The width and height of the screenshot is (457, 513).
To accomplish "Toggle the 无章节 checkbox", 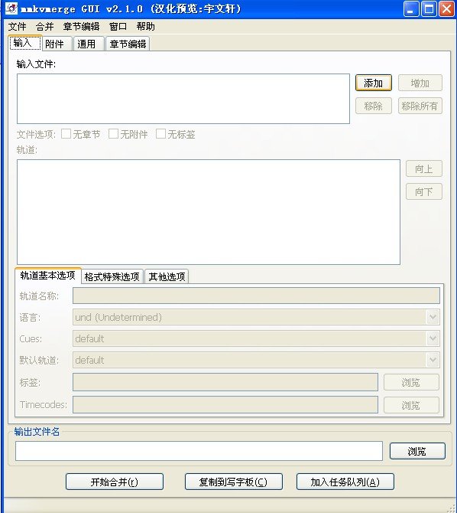I will click(x=66, y=134).
